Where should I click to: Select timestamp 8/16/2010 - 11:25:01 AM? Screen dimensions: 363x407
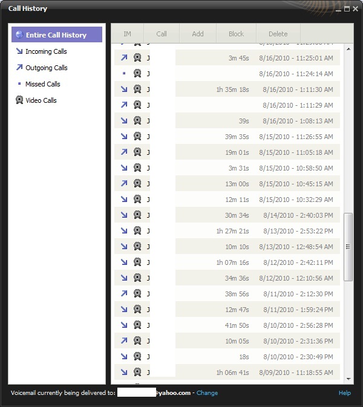coord(296,58)
